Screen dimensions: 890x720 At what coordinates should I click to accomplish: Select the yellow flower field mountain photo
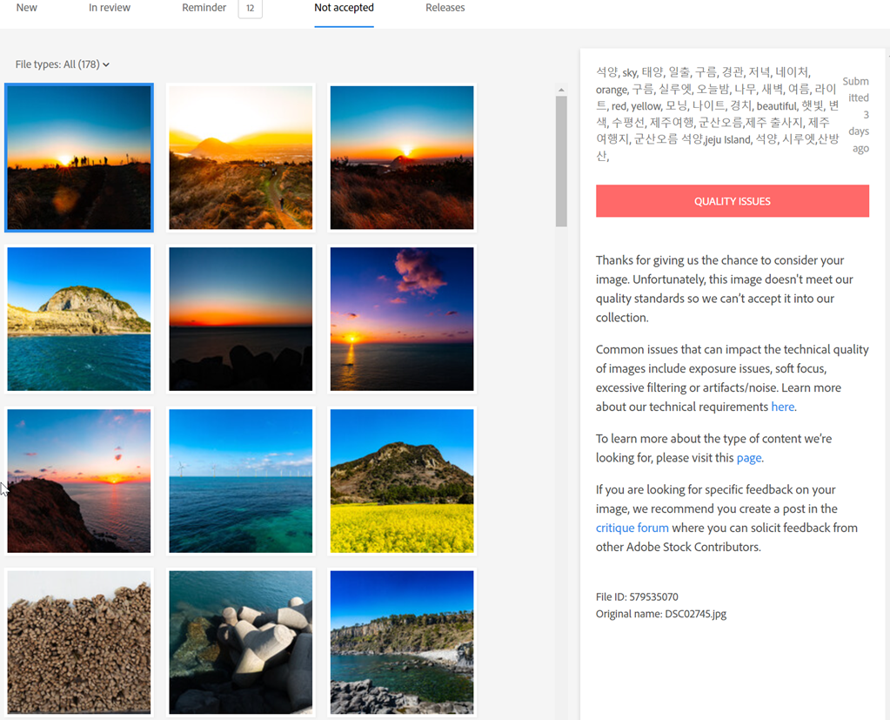click(x=402, y=481)
